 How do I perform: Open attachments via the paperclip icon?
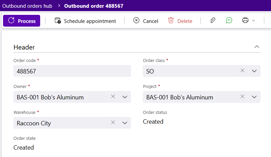tap(213, 20)
